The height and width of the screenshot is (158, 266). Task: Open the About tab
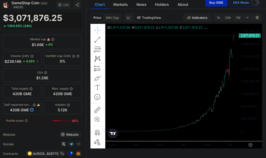[x=183, y=5]
